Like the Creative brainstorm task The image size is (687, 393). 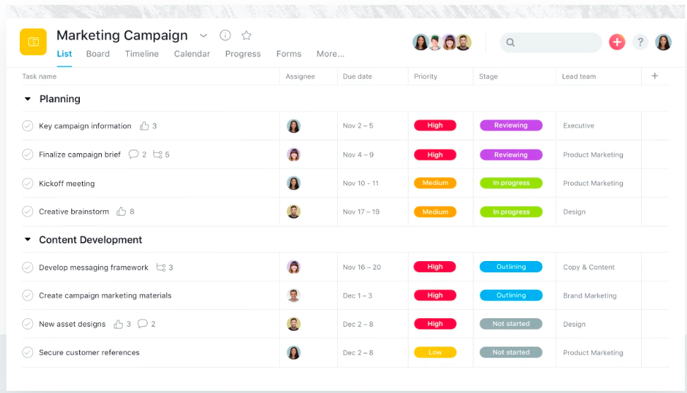pos(122,212)
